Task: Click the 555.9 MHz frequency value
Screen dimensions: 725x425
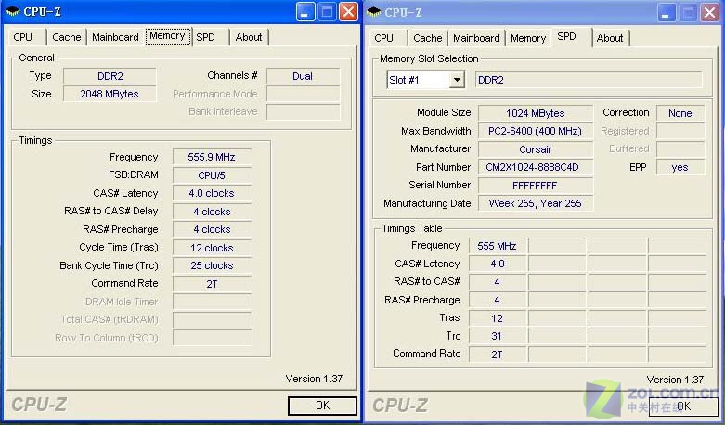Action: click(212, 157)
